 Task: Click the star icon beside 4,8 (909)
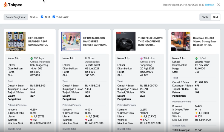pos(87,116)
